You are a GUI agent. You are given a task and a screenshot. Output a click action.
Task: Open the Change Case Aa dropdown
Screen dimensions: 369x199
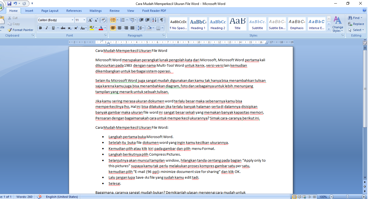point(83,28)
